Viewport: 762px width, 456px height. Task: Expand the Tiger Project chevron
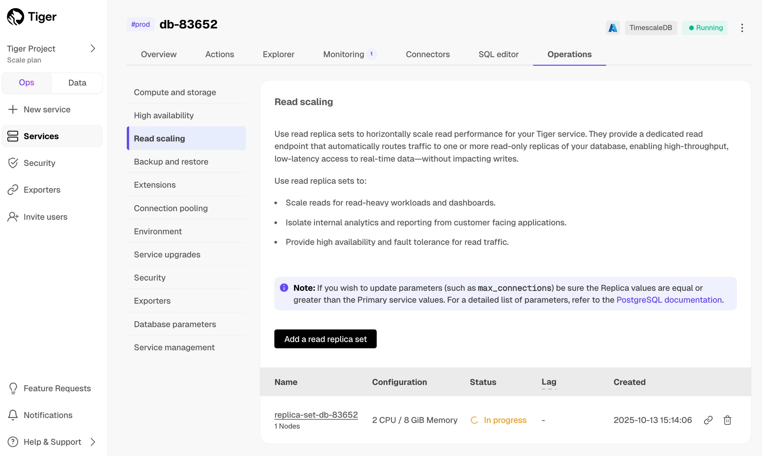click(93, 49)
